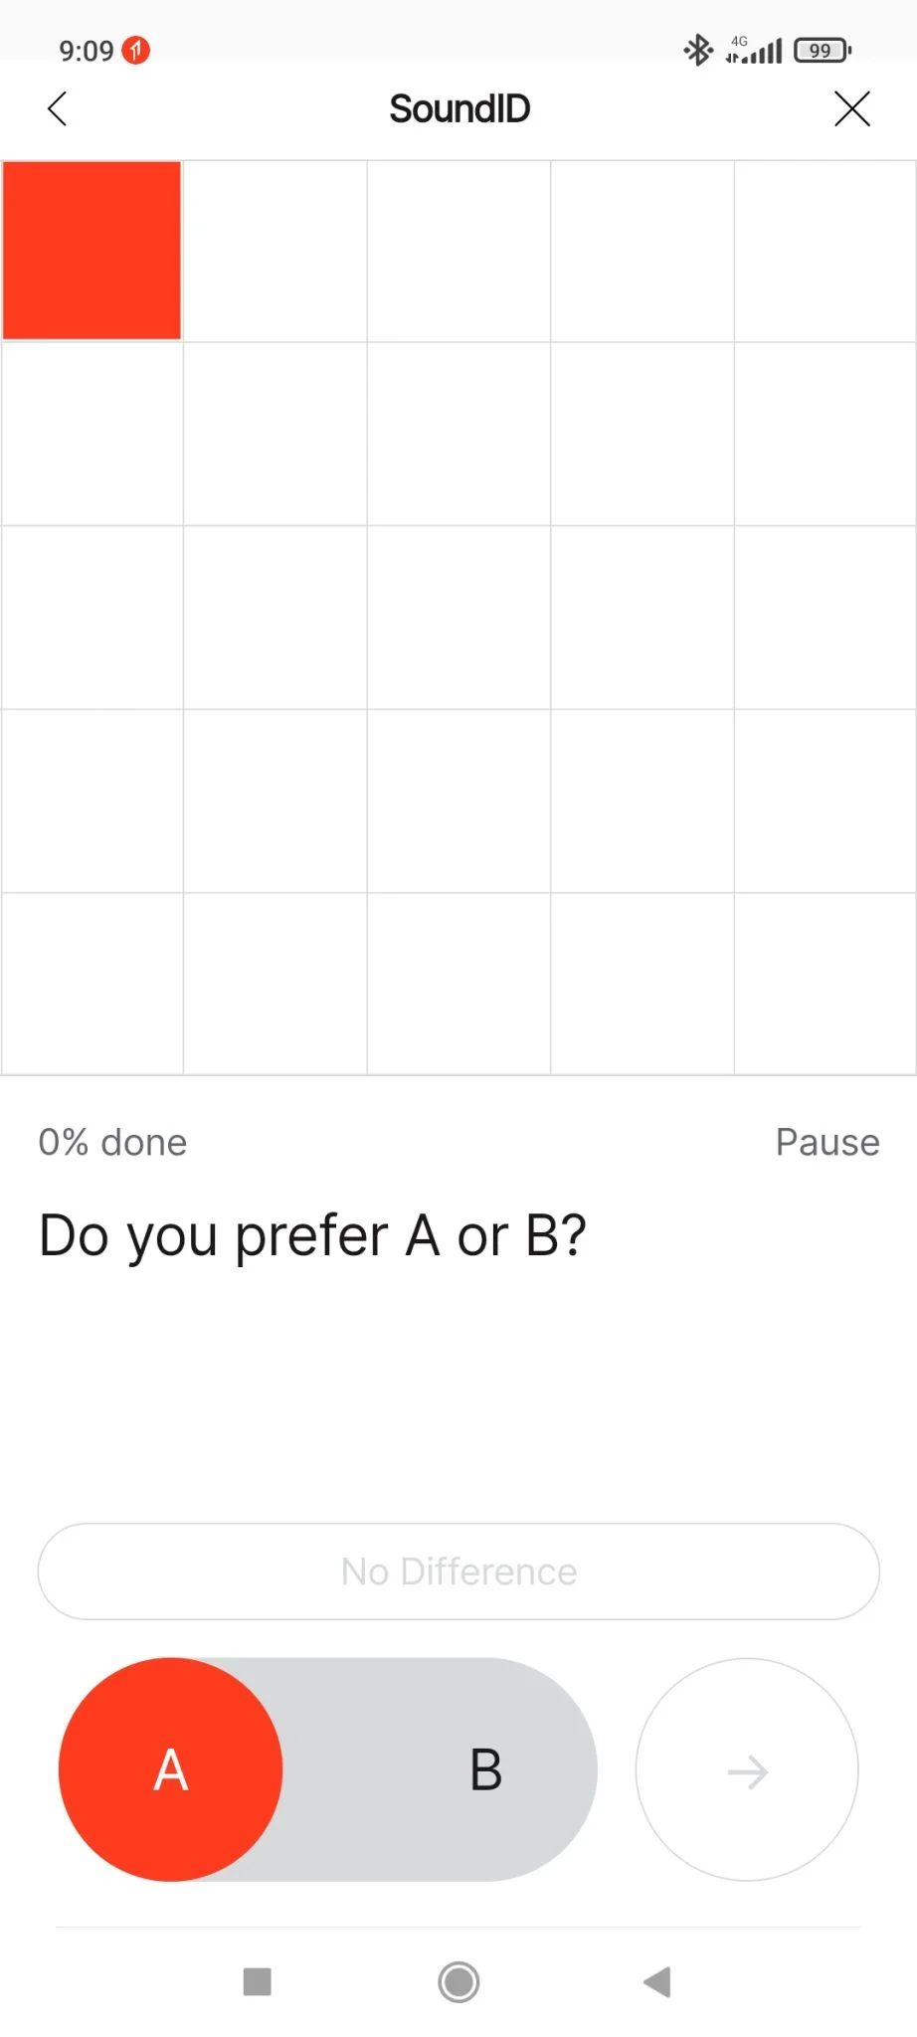Tap the red notification badge icon
The width and height of the screenshot is (917, 2037).
136,50
